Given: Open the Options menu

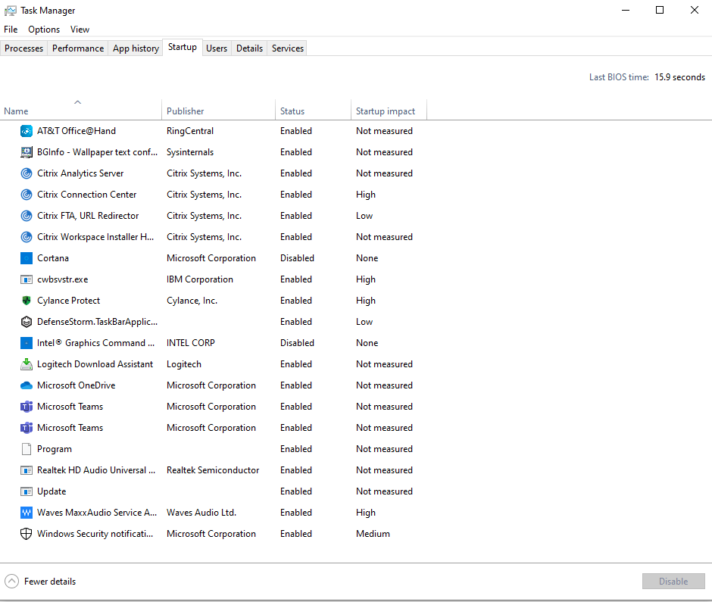Looking at the screenshot, I should coord(44,30).
